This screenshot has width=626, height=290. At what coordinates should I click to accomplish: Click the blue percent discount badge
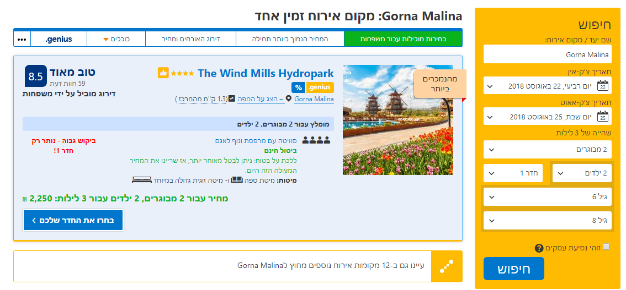coord(298,87)
